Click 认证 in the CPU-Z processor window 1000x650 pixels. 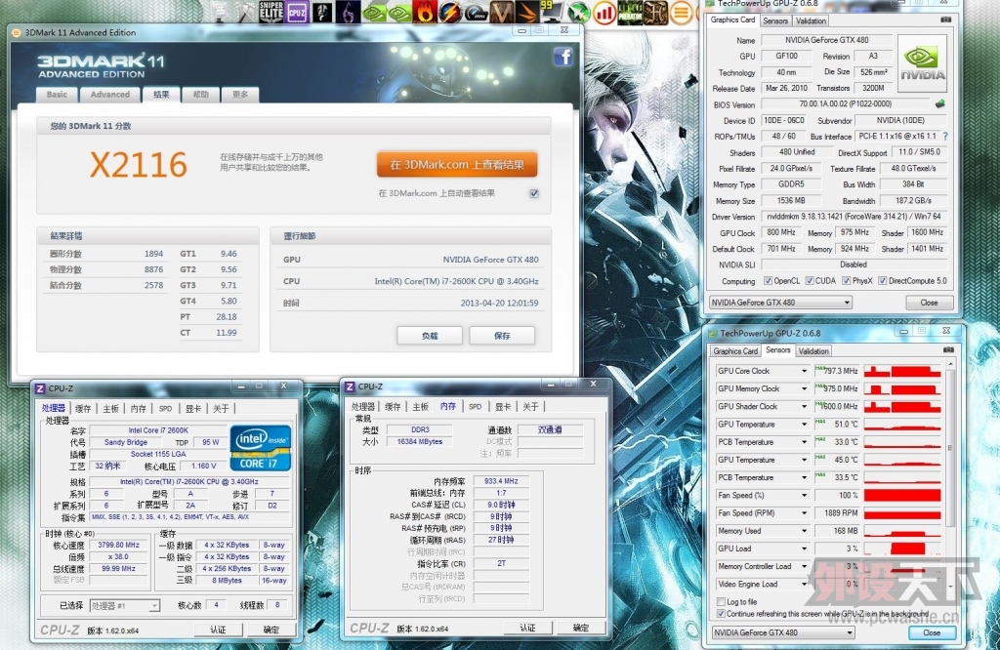pyautogui.click(x=218, y=630)
